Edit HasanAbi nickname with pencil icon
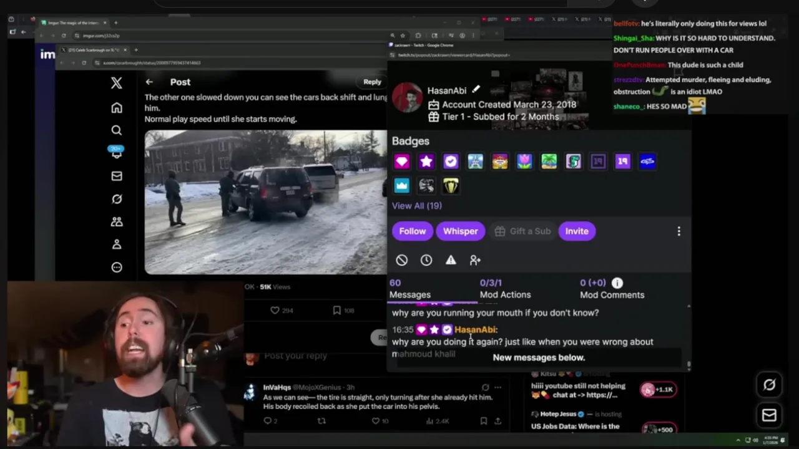Image resolution: width=799 pixels, height=449 pixels. pyautogui.click(x=476, y=90)
